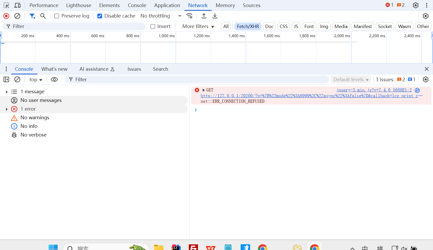Enable Preserve log checkbox

tap(57, 16)
